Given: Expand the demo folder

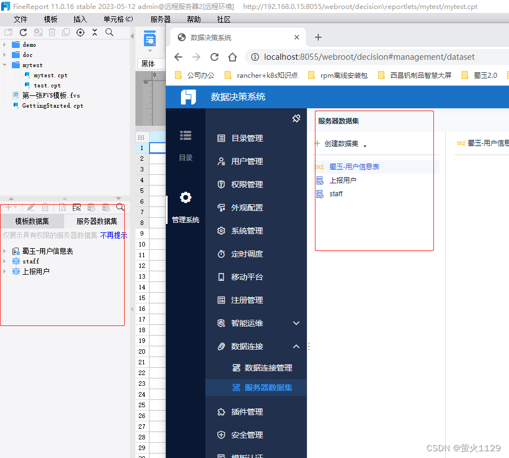Looking at the screenshot, I should coord(5,45).
